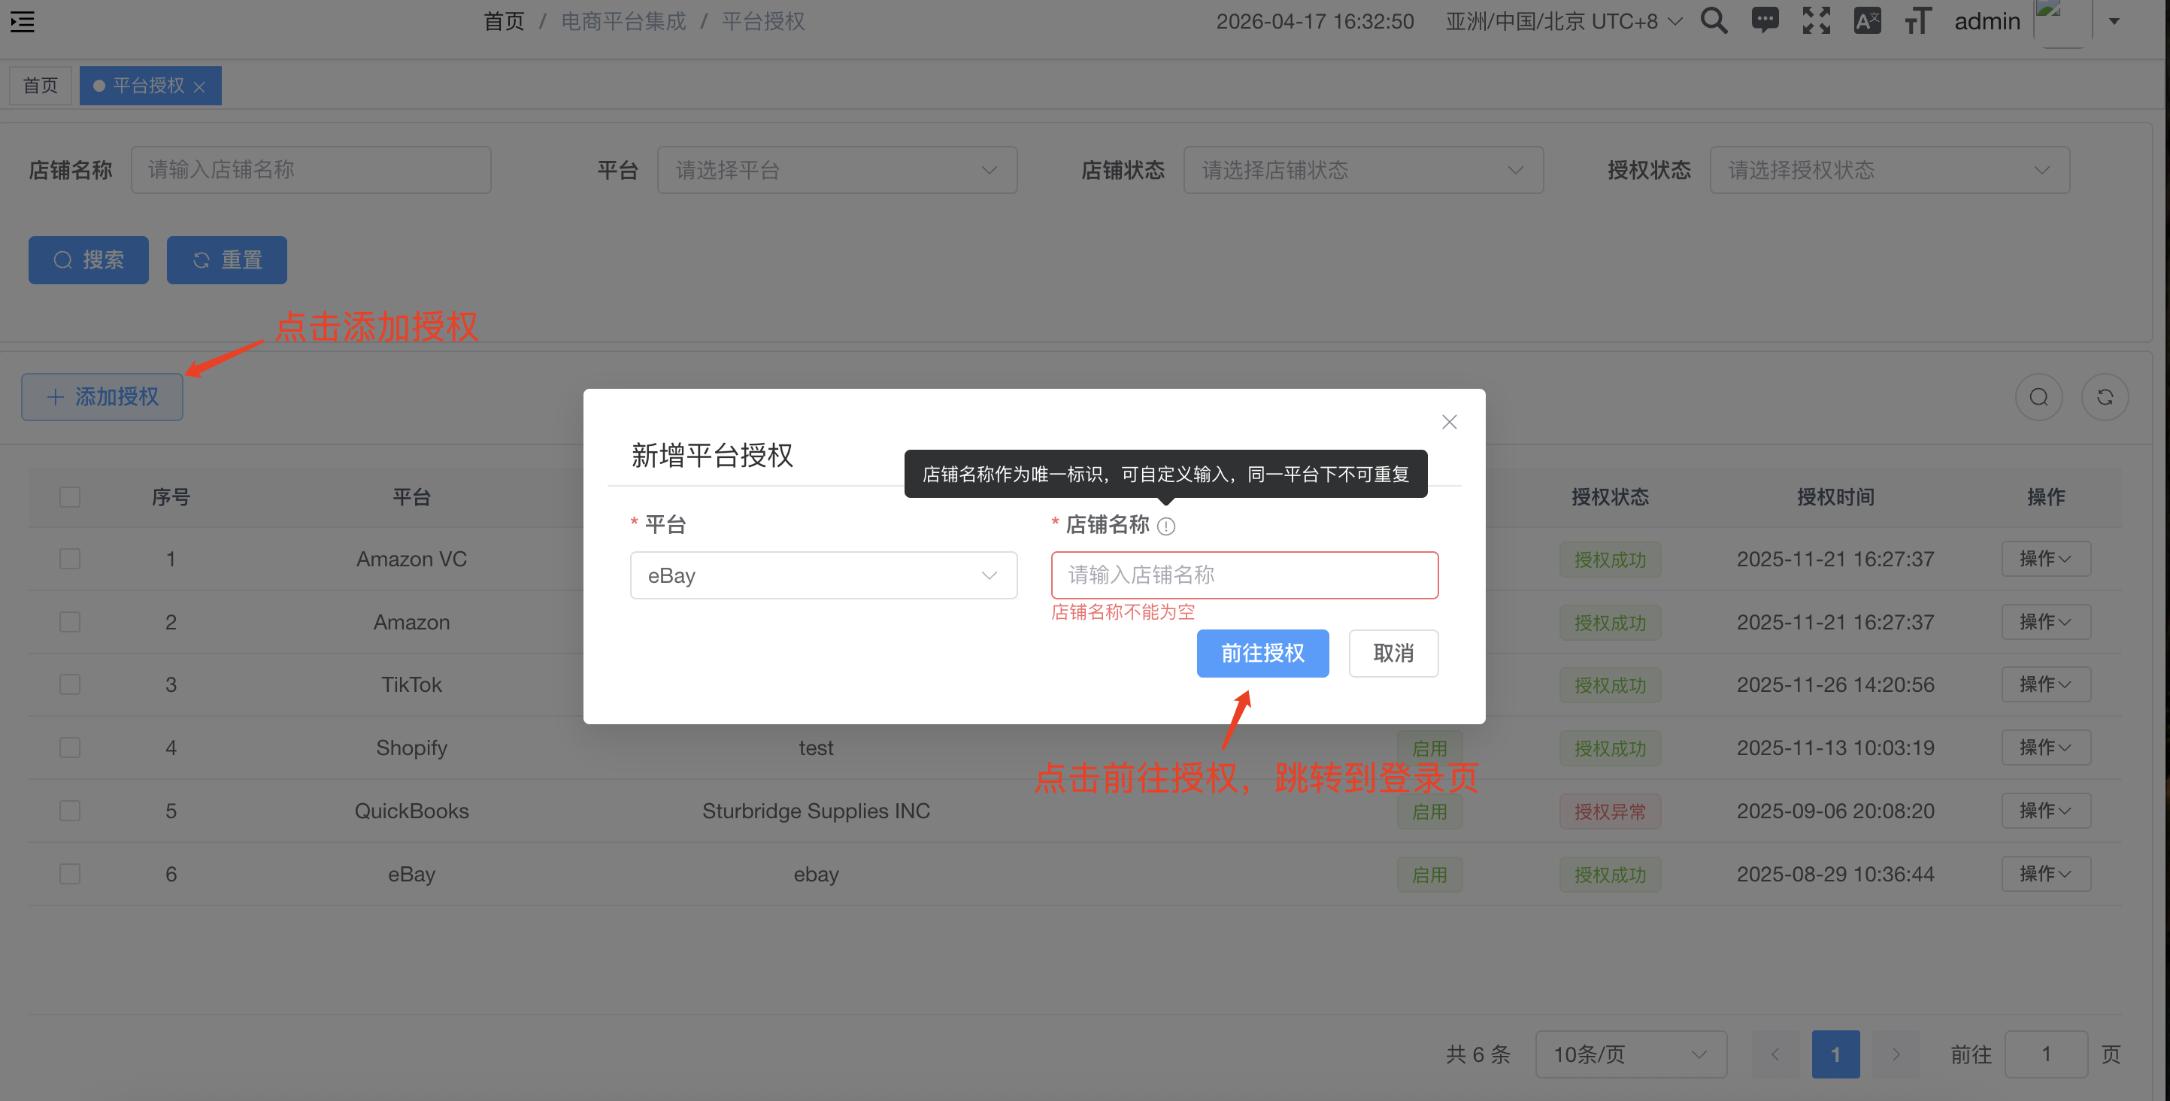Click the Sturbridge Supplies INC cell
This screenshot has width=2170, height=1101.
(x=815, y=811)
